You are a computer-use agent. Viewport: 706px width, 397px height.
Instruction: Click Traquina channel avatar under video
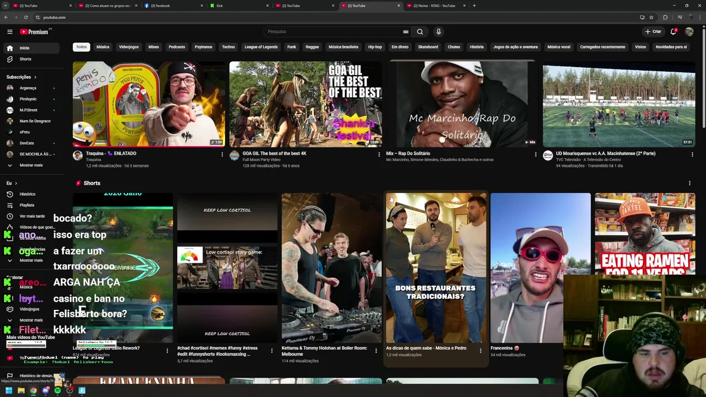[78, 155]
